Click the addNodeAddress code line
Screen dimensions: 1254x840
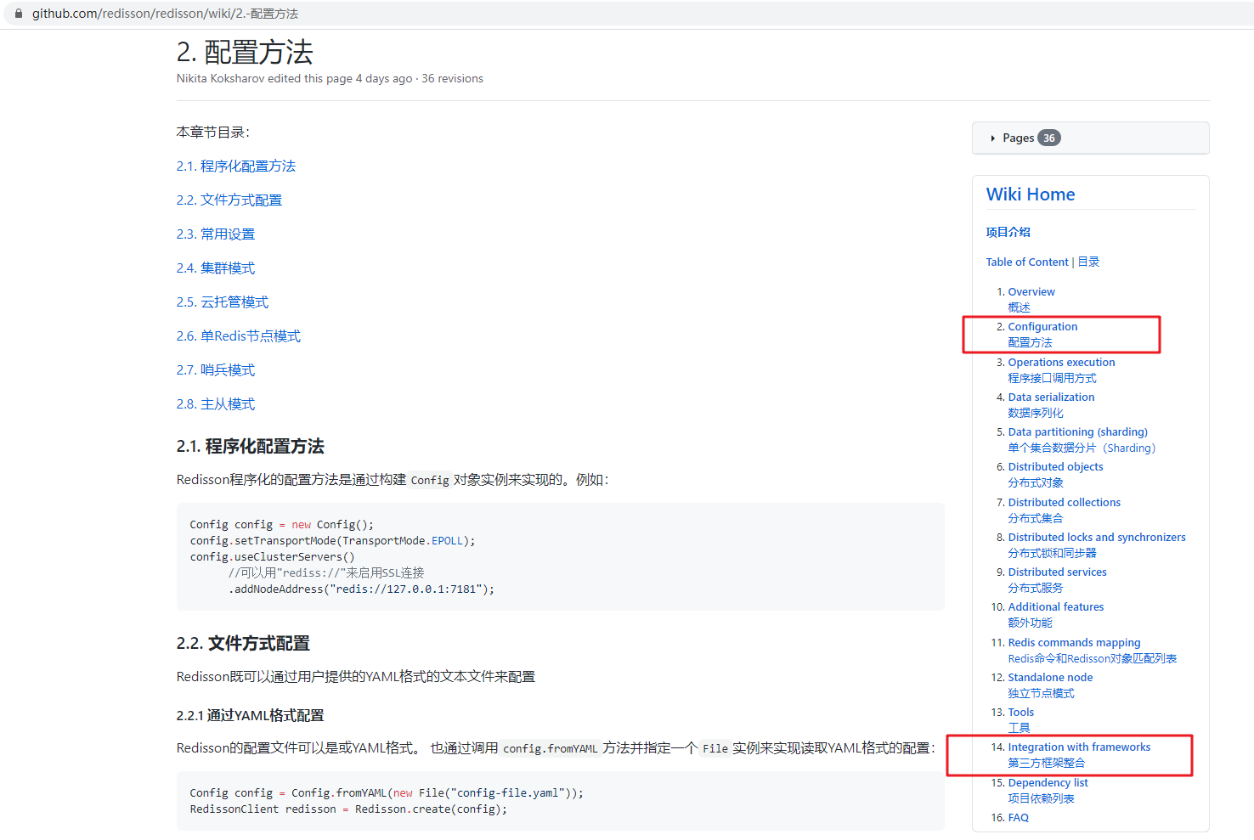(361, 589)
